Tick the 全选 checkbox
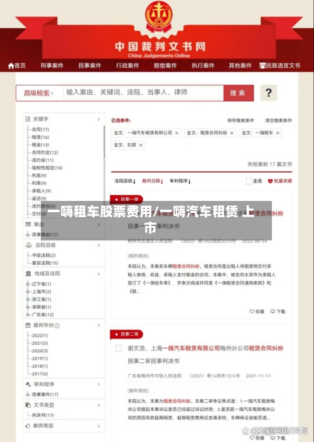314x442 pixels. (x=249, y=181)
